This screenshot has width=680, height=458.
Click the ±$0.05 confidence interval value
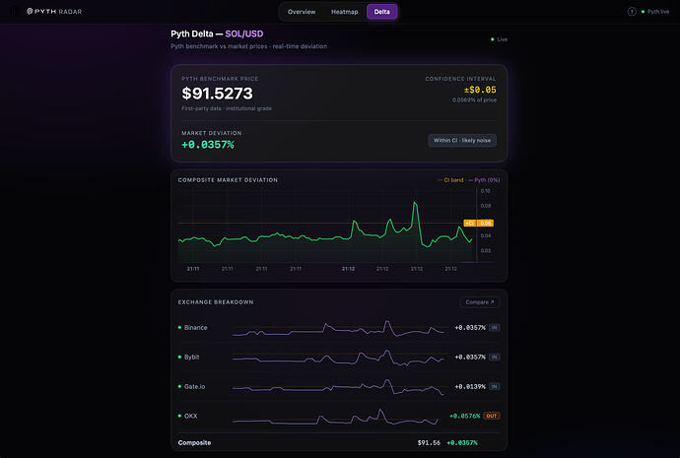pyautogui.click(x=480, y=90)
